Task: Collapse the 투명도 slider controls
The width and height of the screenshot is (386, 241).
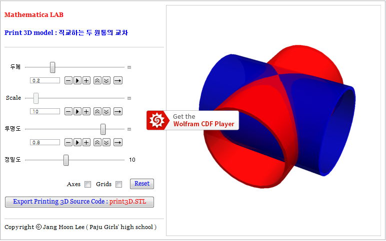Action: coord(129,129)
